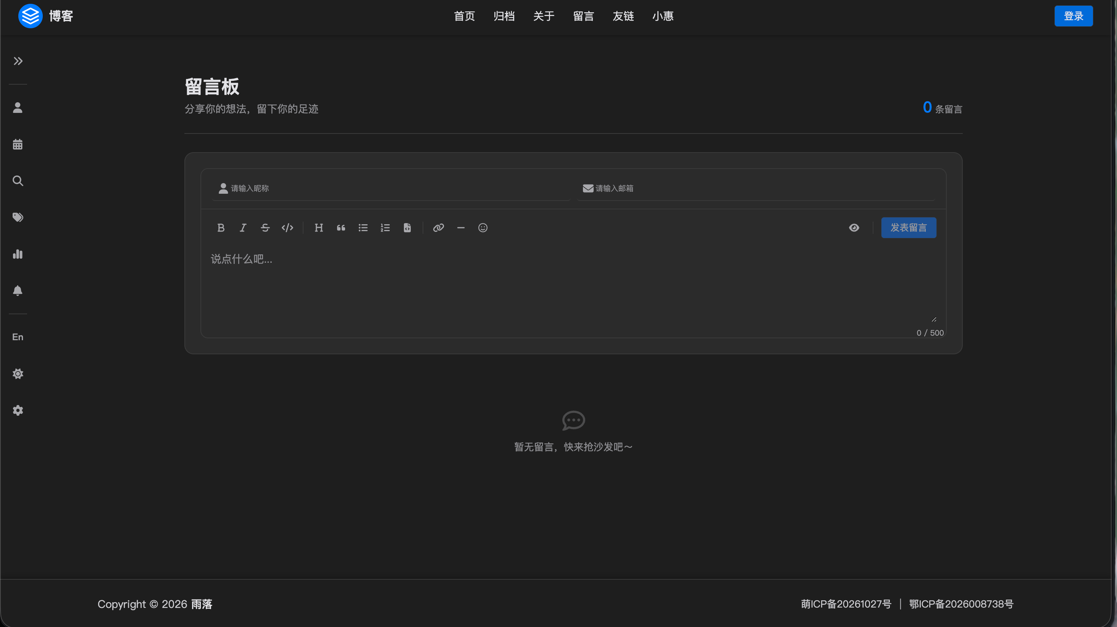Click the strikethrough icon in editor
Screen dimensions: 1117x627
tap(265, 227)
